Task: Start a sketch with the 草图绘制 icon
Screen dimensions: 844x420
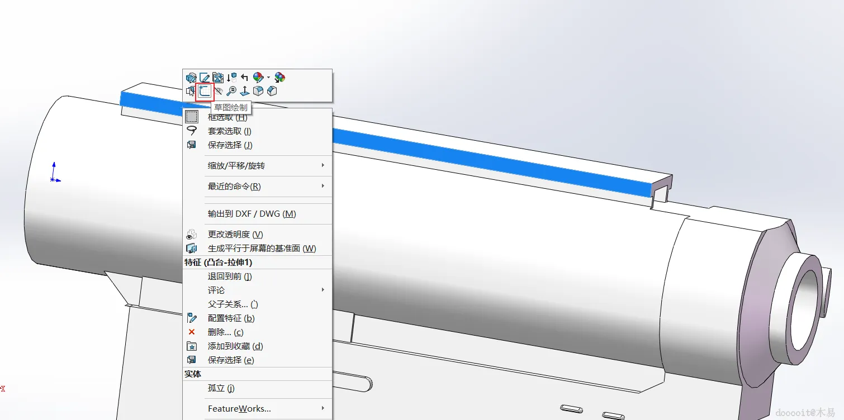Action: tap(205, 91)
